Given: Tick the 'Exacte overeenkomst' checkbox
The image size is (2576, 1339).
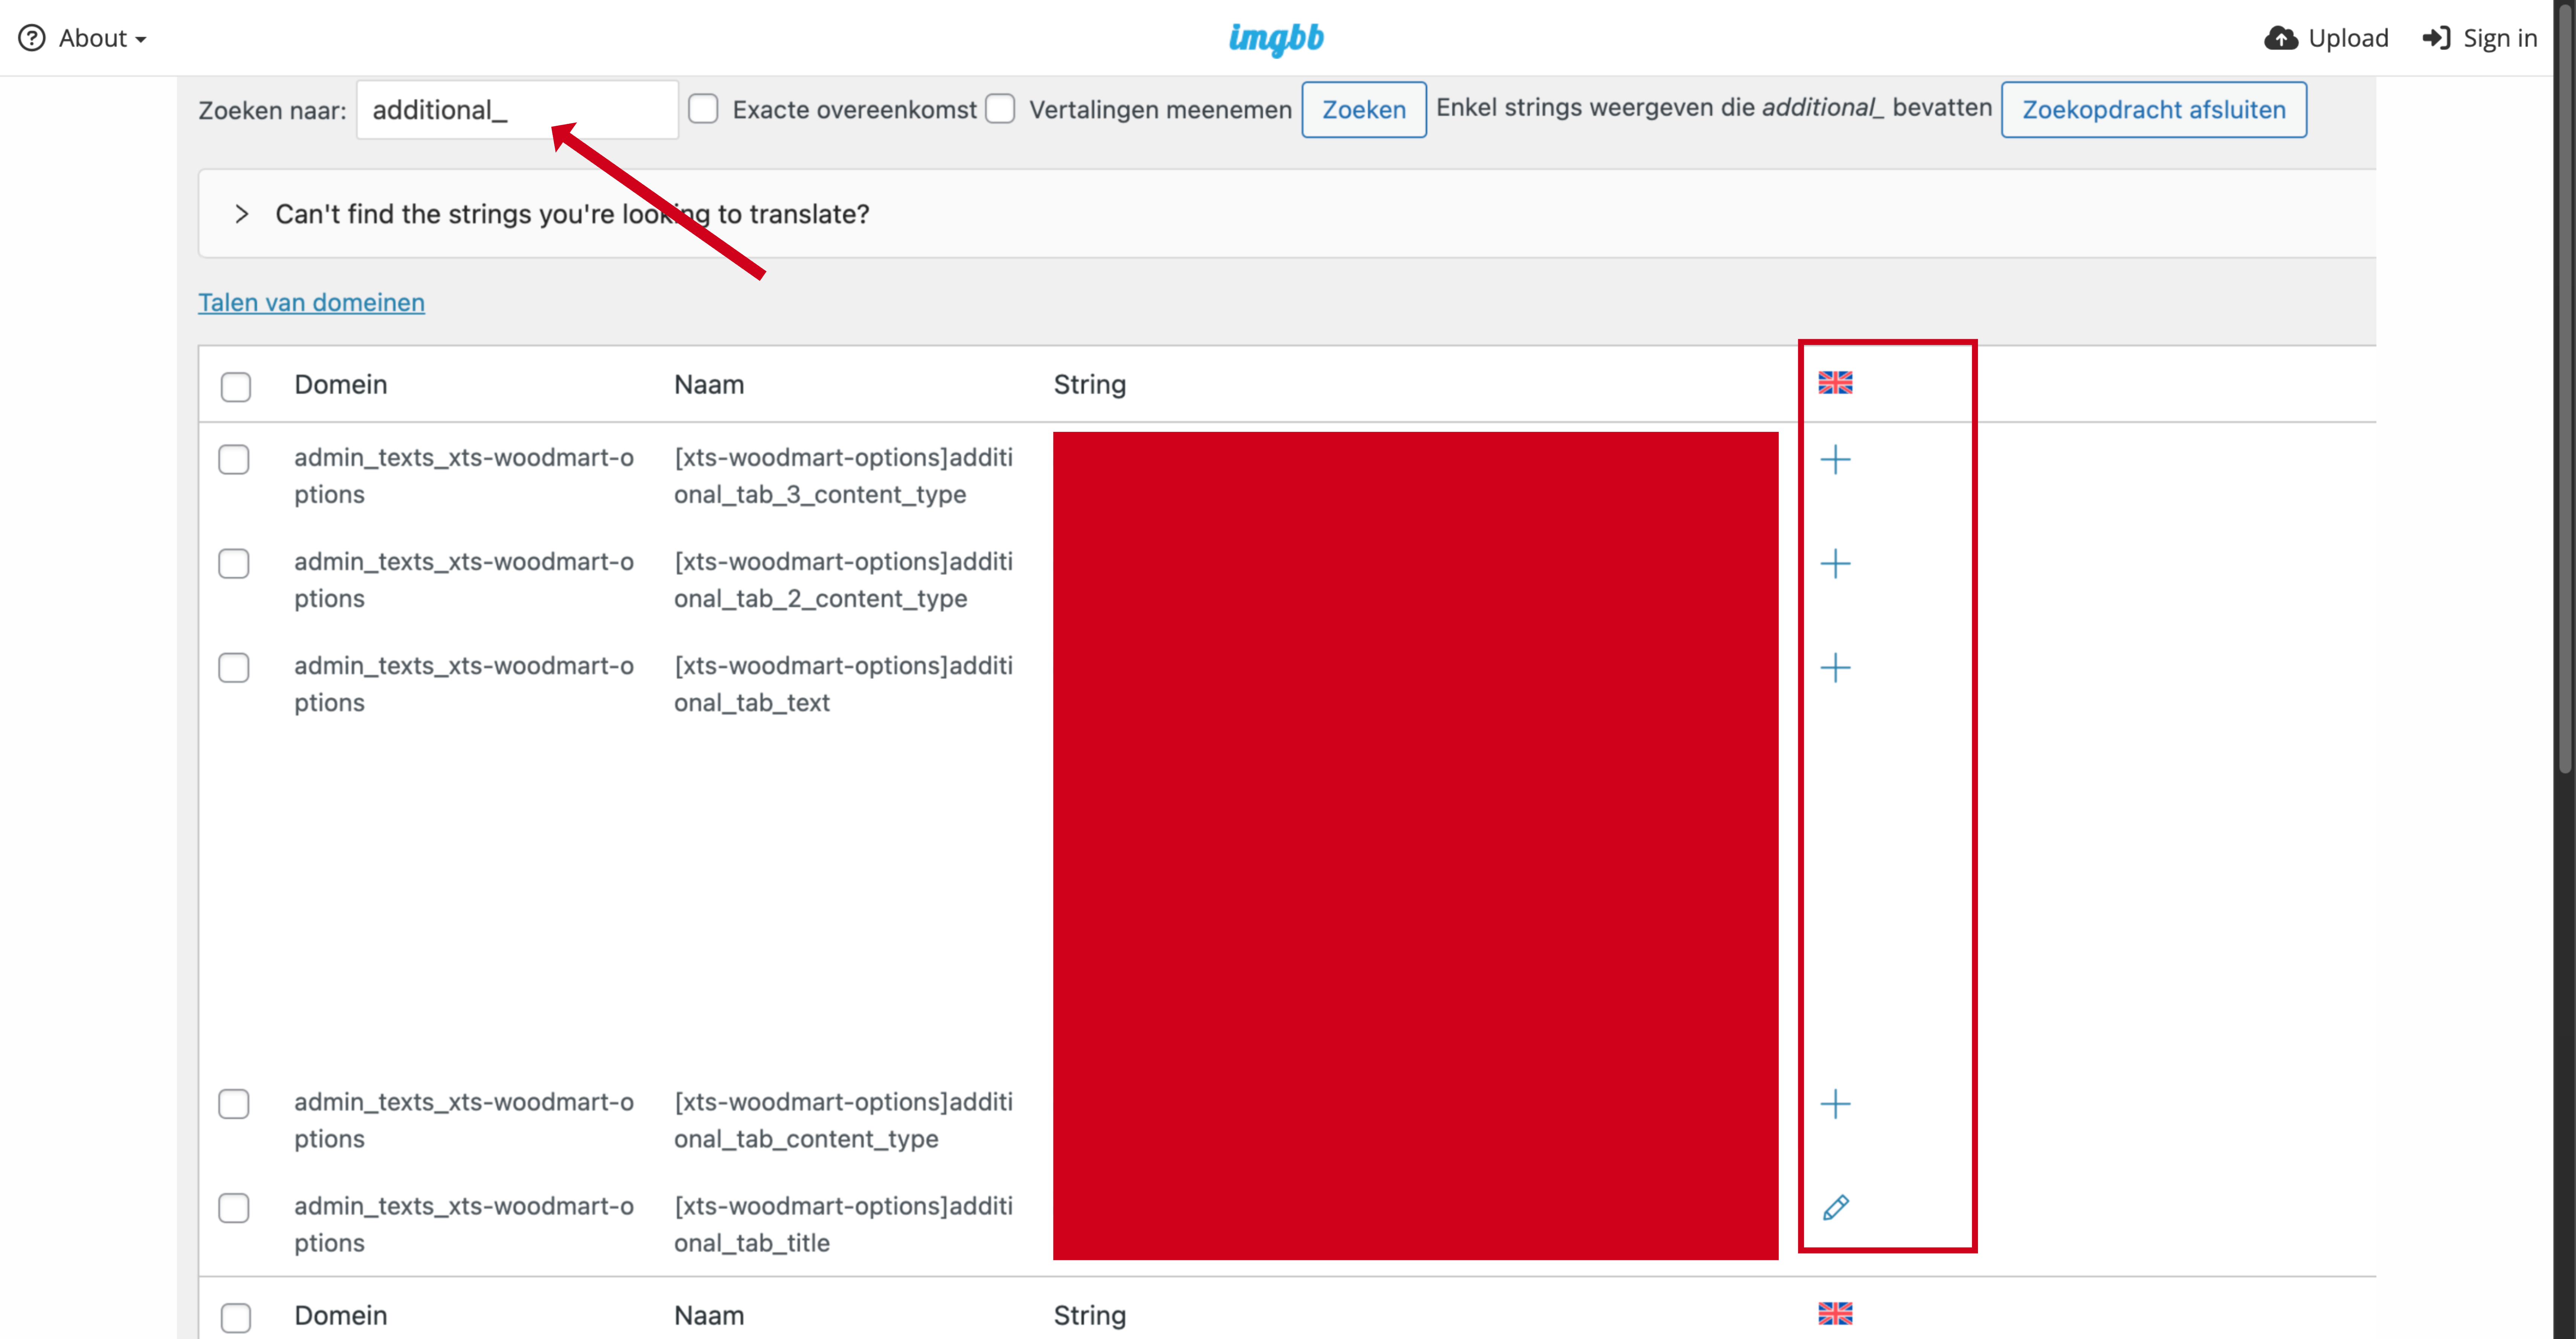Looking at the screenshot, I should [703, 108].
